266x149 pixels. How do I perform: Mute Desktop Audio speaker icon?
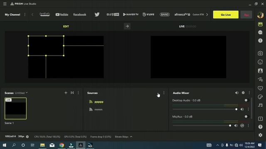[242, 109]
